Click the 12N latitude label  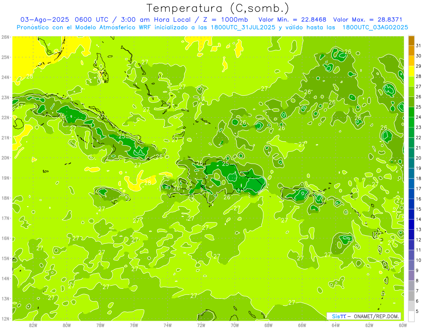coord(5,319)
